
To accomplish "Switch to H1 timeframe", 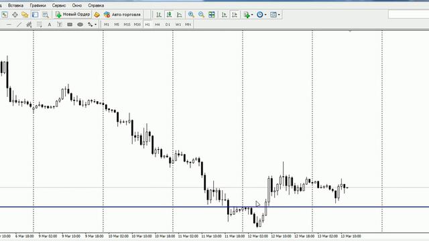I will 147,25.
